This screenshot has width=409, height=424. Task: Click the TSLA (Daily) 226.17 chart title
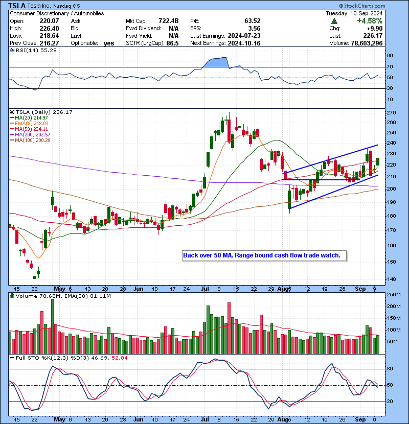(x=44, y=112)
